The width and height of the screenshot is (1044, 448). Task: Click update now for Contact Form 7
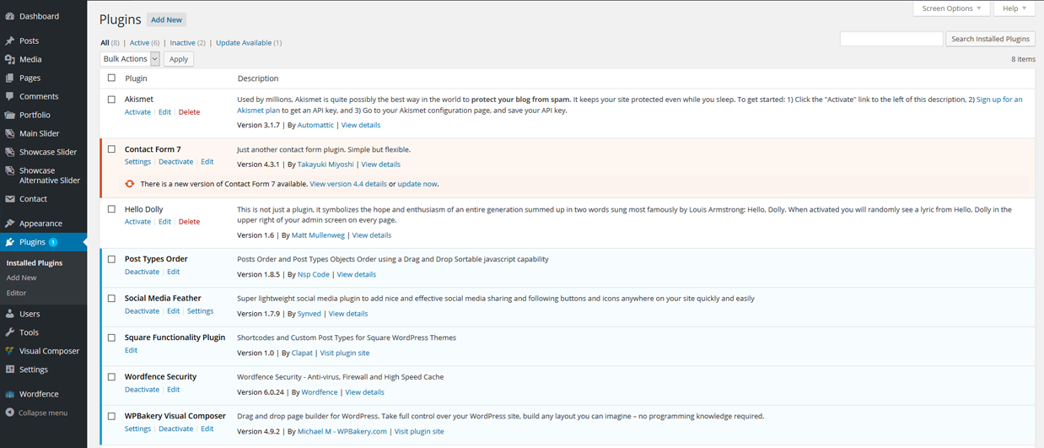click(x=417, y=184)
